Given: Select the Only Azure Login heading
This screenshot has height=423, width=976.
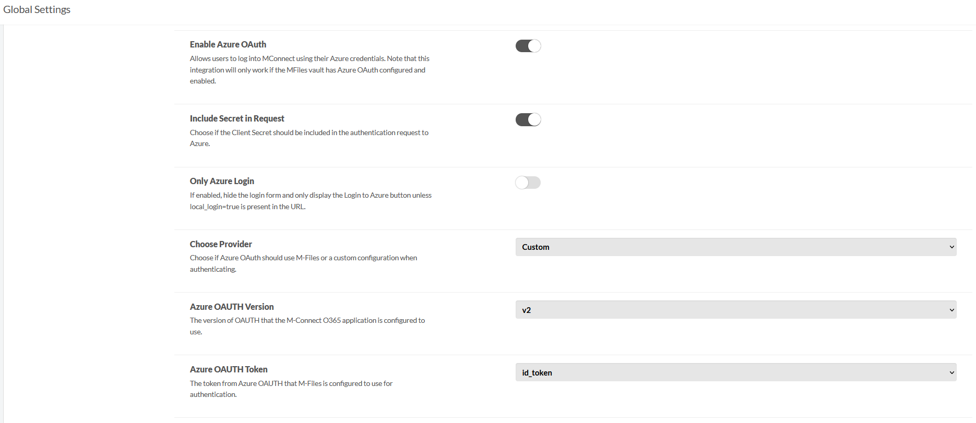Looking at the screenshot, I should click(222, 181).
